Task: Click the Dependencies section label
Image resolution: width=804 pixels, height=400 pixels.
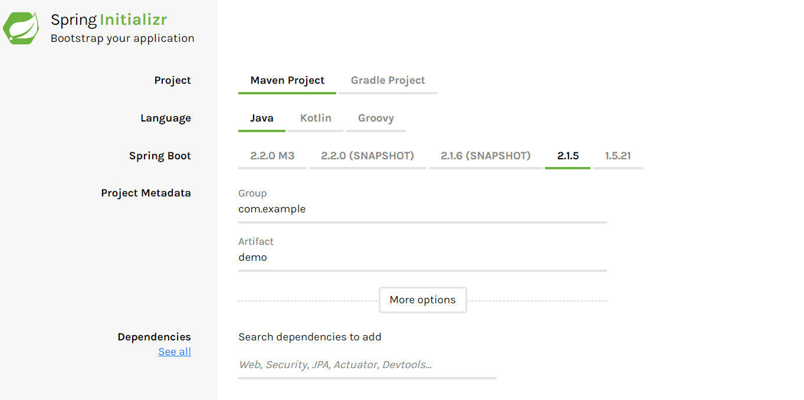Action: 154,337
